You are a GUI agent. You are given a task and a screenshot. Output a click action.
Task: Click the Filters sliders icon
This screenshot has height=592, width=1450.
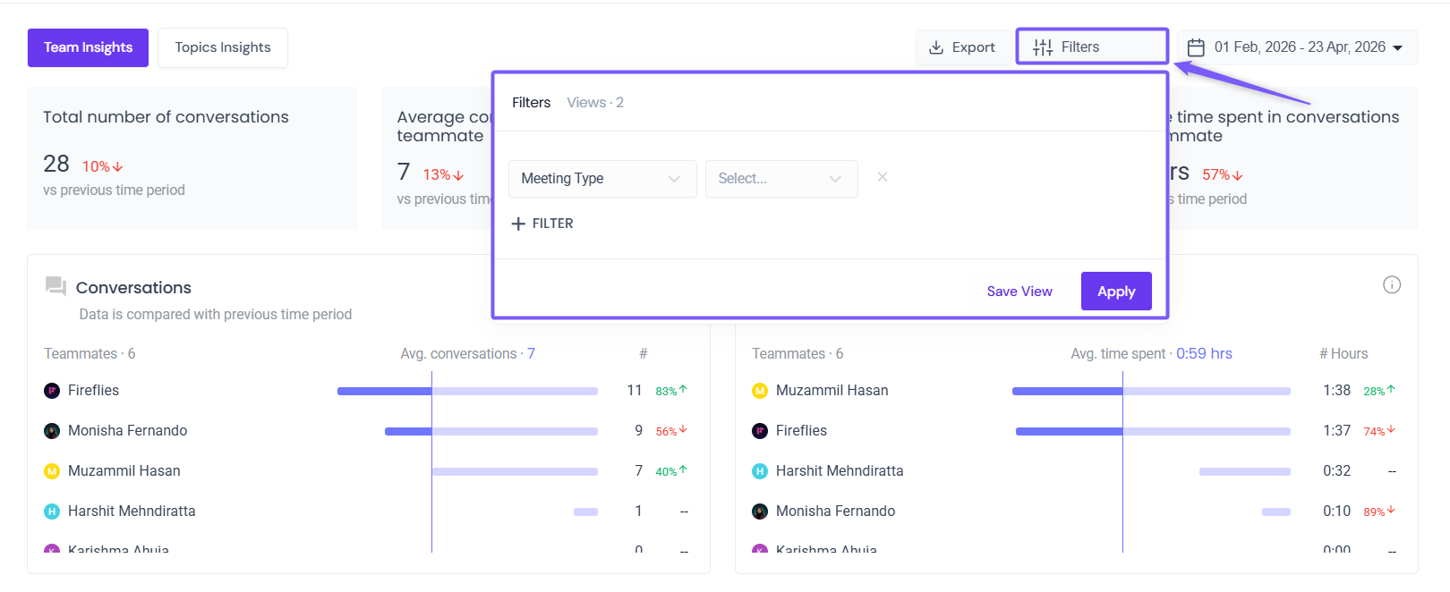1043,47
